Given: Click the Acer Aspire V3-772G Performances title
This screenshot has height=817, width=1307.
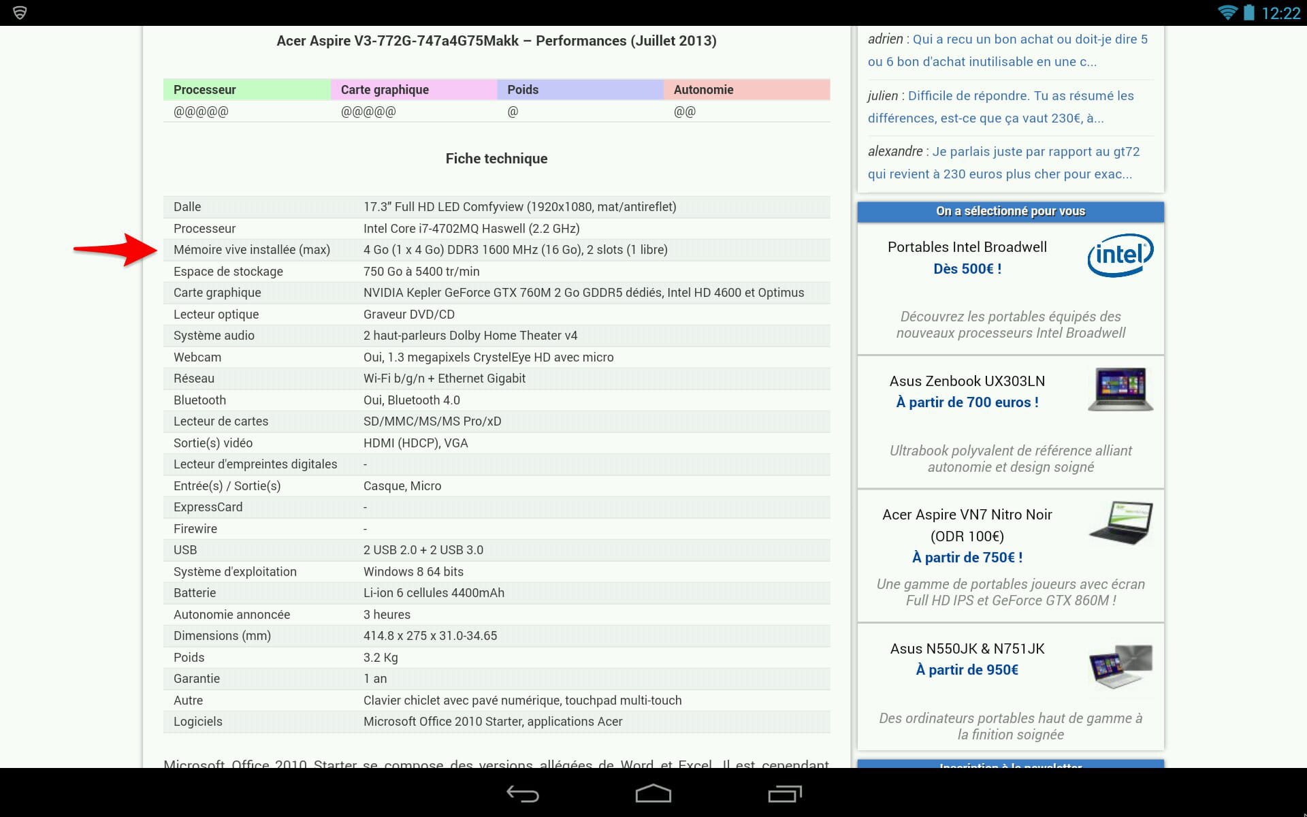Looking at the screenshot, I should click(496, 41).
